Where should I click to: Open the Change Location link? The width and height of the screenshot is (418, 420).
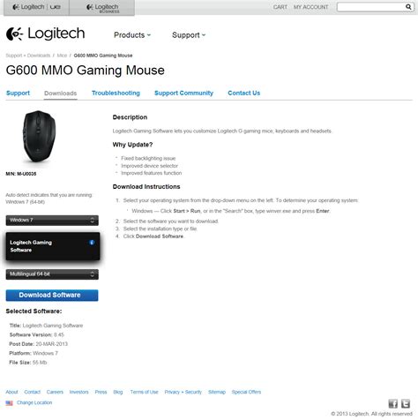coord(34,402)
